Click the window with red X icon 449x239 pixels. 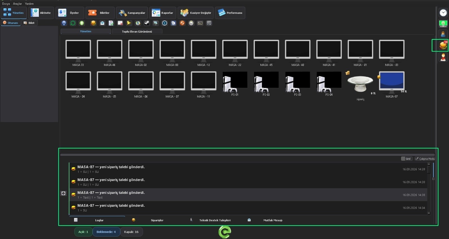[x=120, y=23]
